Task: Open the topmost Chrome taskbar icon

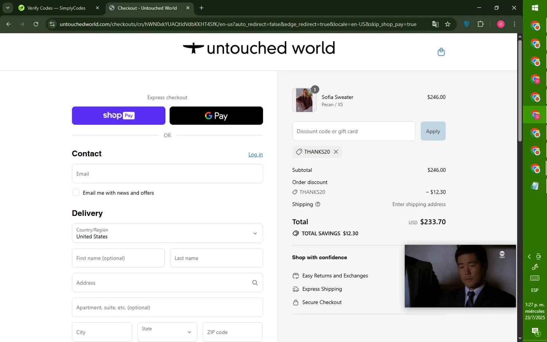Action: pos(535,26)
